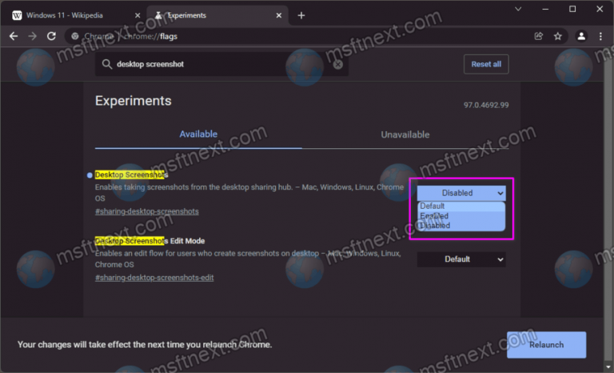
Task: Expand the Desktop Screenshots Disabled dropdown
Action: click(x=461, y=193)
